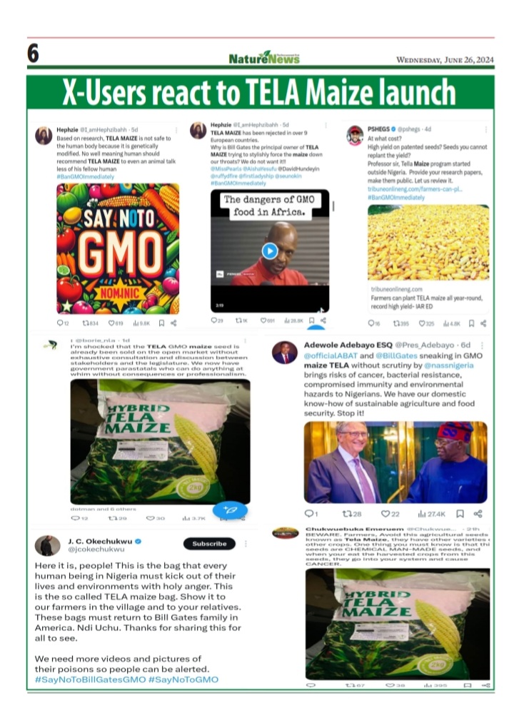The height and width of the screenshot is (723, 514).
Task: Open the SAY NO TO GMO image
Action: point(118,248)
